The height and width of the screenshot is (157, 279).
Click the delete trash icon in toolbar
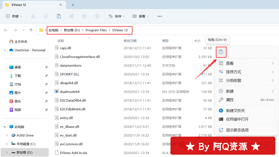click(97, 16)
